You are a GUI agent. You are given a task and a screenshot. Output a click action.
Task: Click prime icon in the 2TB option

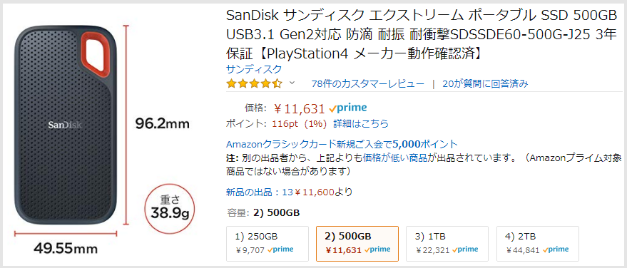[556, 250]
